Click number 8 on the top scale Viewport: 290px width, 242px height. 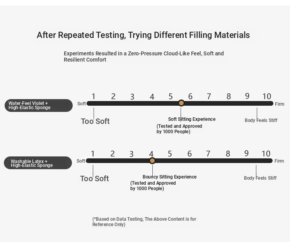[x=229, y=96]
